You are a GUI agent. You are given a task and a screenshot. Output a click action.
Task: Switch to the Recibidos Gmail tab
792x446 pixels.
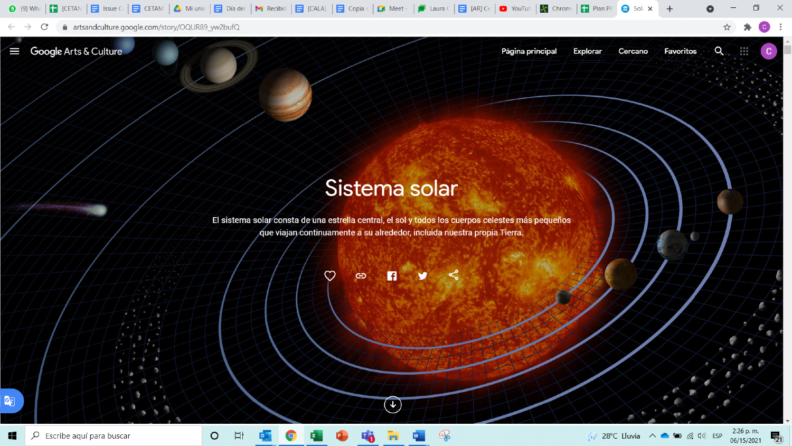[271, 8]
